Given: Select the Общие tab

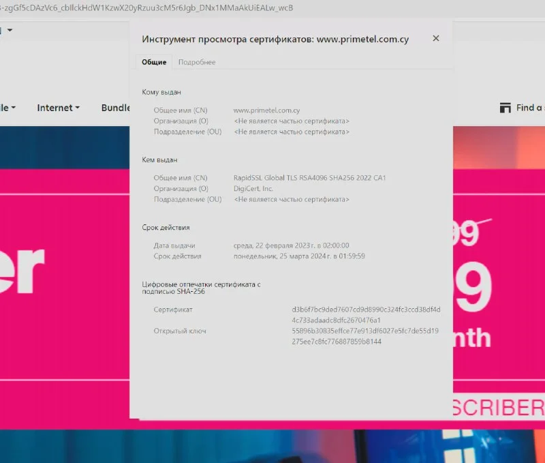Looking at the screenshot, I should pyautogui.click(x=154, y=62).
